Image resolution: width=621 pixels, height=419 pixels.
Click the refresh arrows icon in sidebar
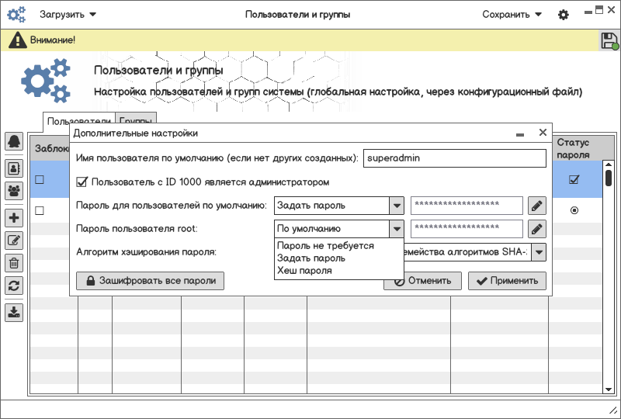(14, 285)
